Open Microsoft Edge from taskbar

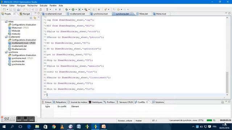click(29, 127)
